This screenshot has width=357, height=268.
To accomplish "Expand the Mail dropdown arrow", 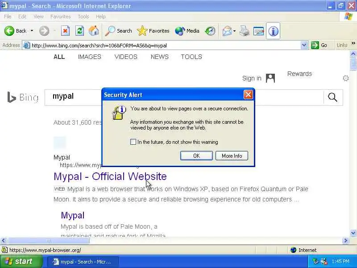I will click(235, 31).
